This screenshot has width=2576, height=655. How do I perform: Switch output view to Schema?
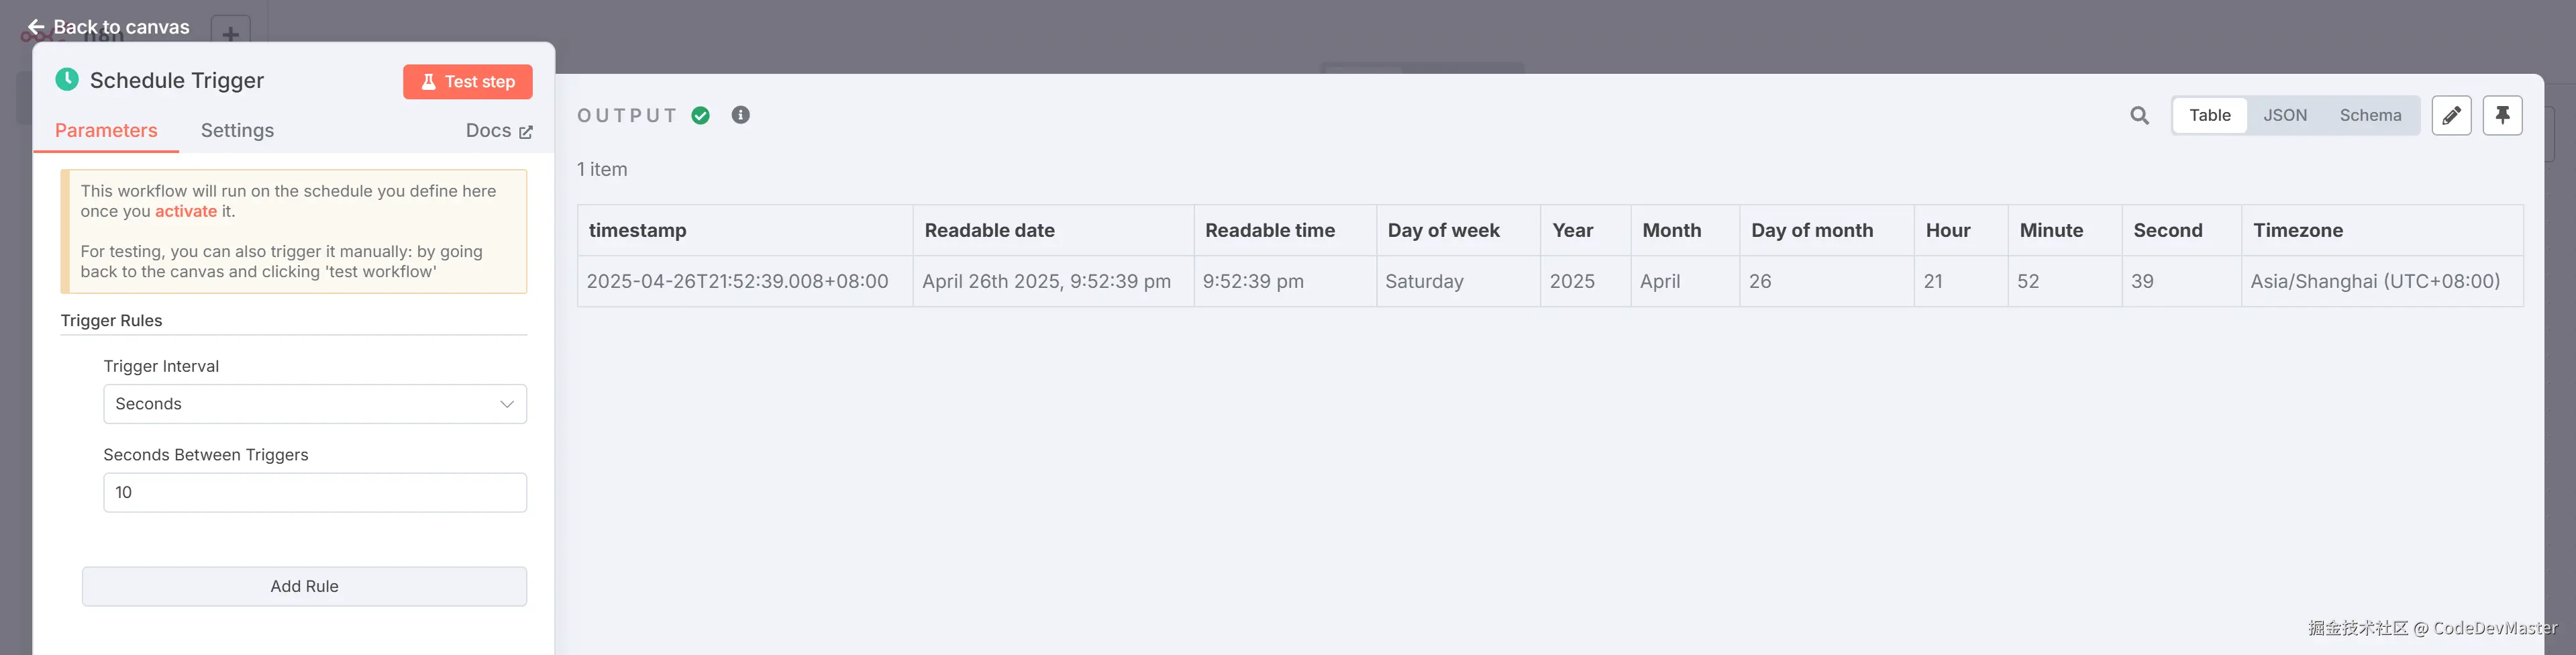tap(2369, 116)
